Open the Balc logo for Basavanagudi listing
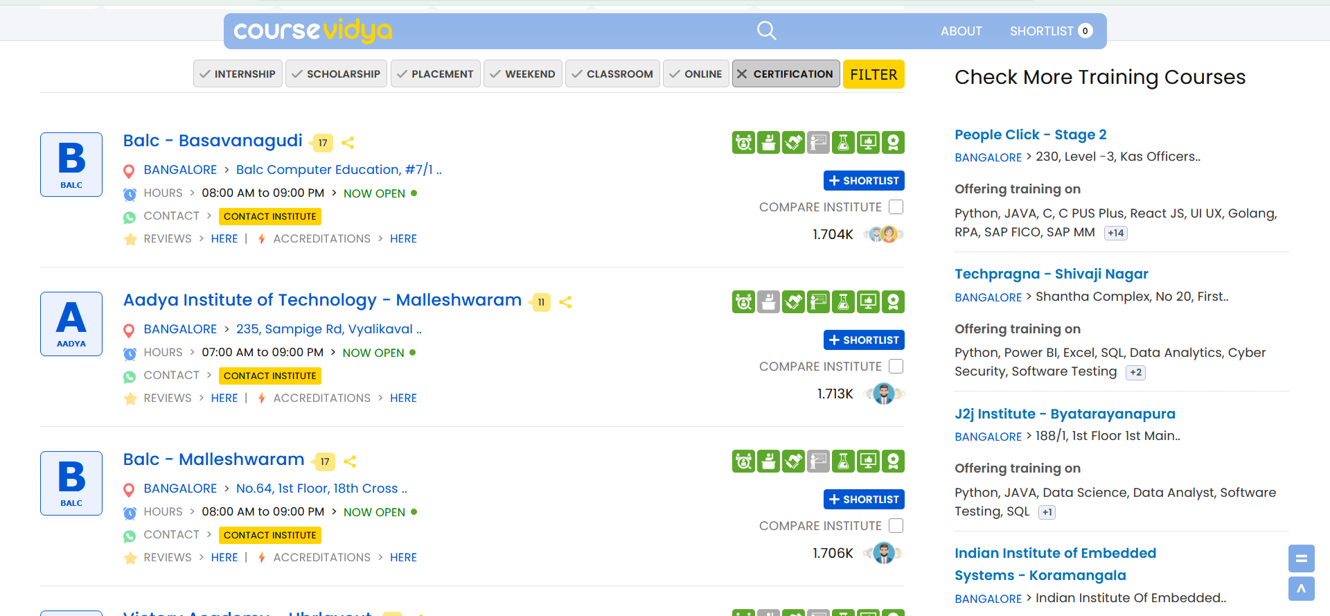Screen dimensions: 1330x616 coord(71,165)
